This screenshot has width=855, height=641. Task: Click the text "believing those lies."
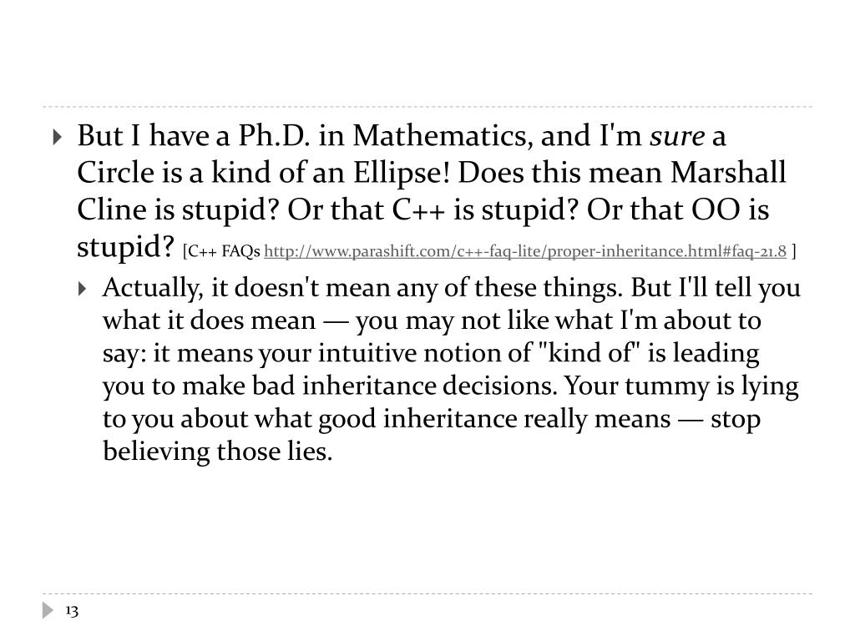[218, 452]
